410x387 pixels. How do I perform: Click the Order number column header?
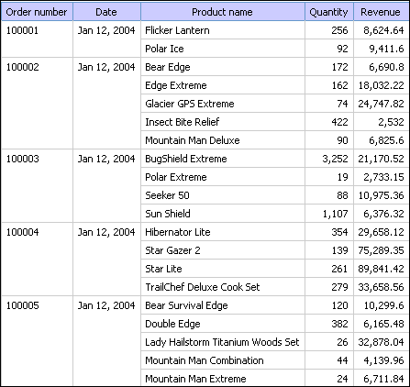[x=37, y=12]
